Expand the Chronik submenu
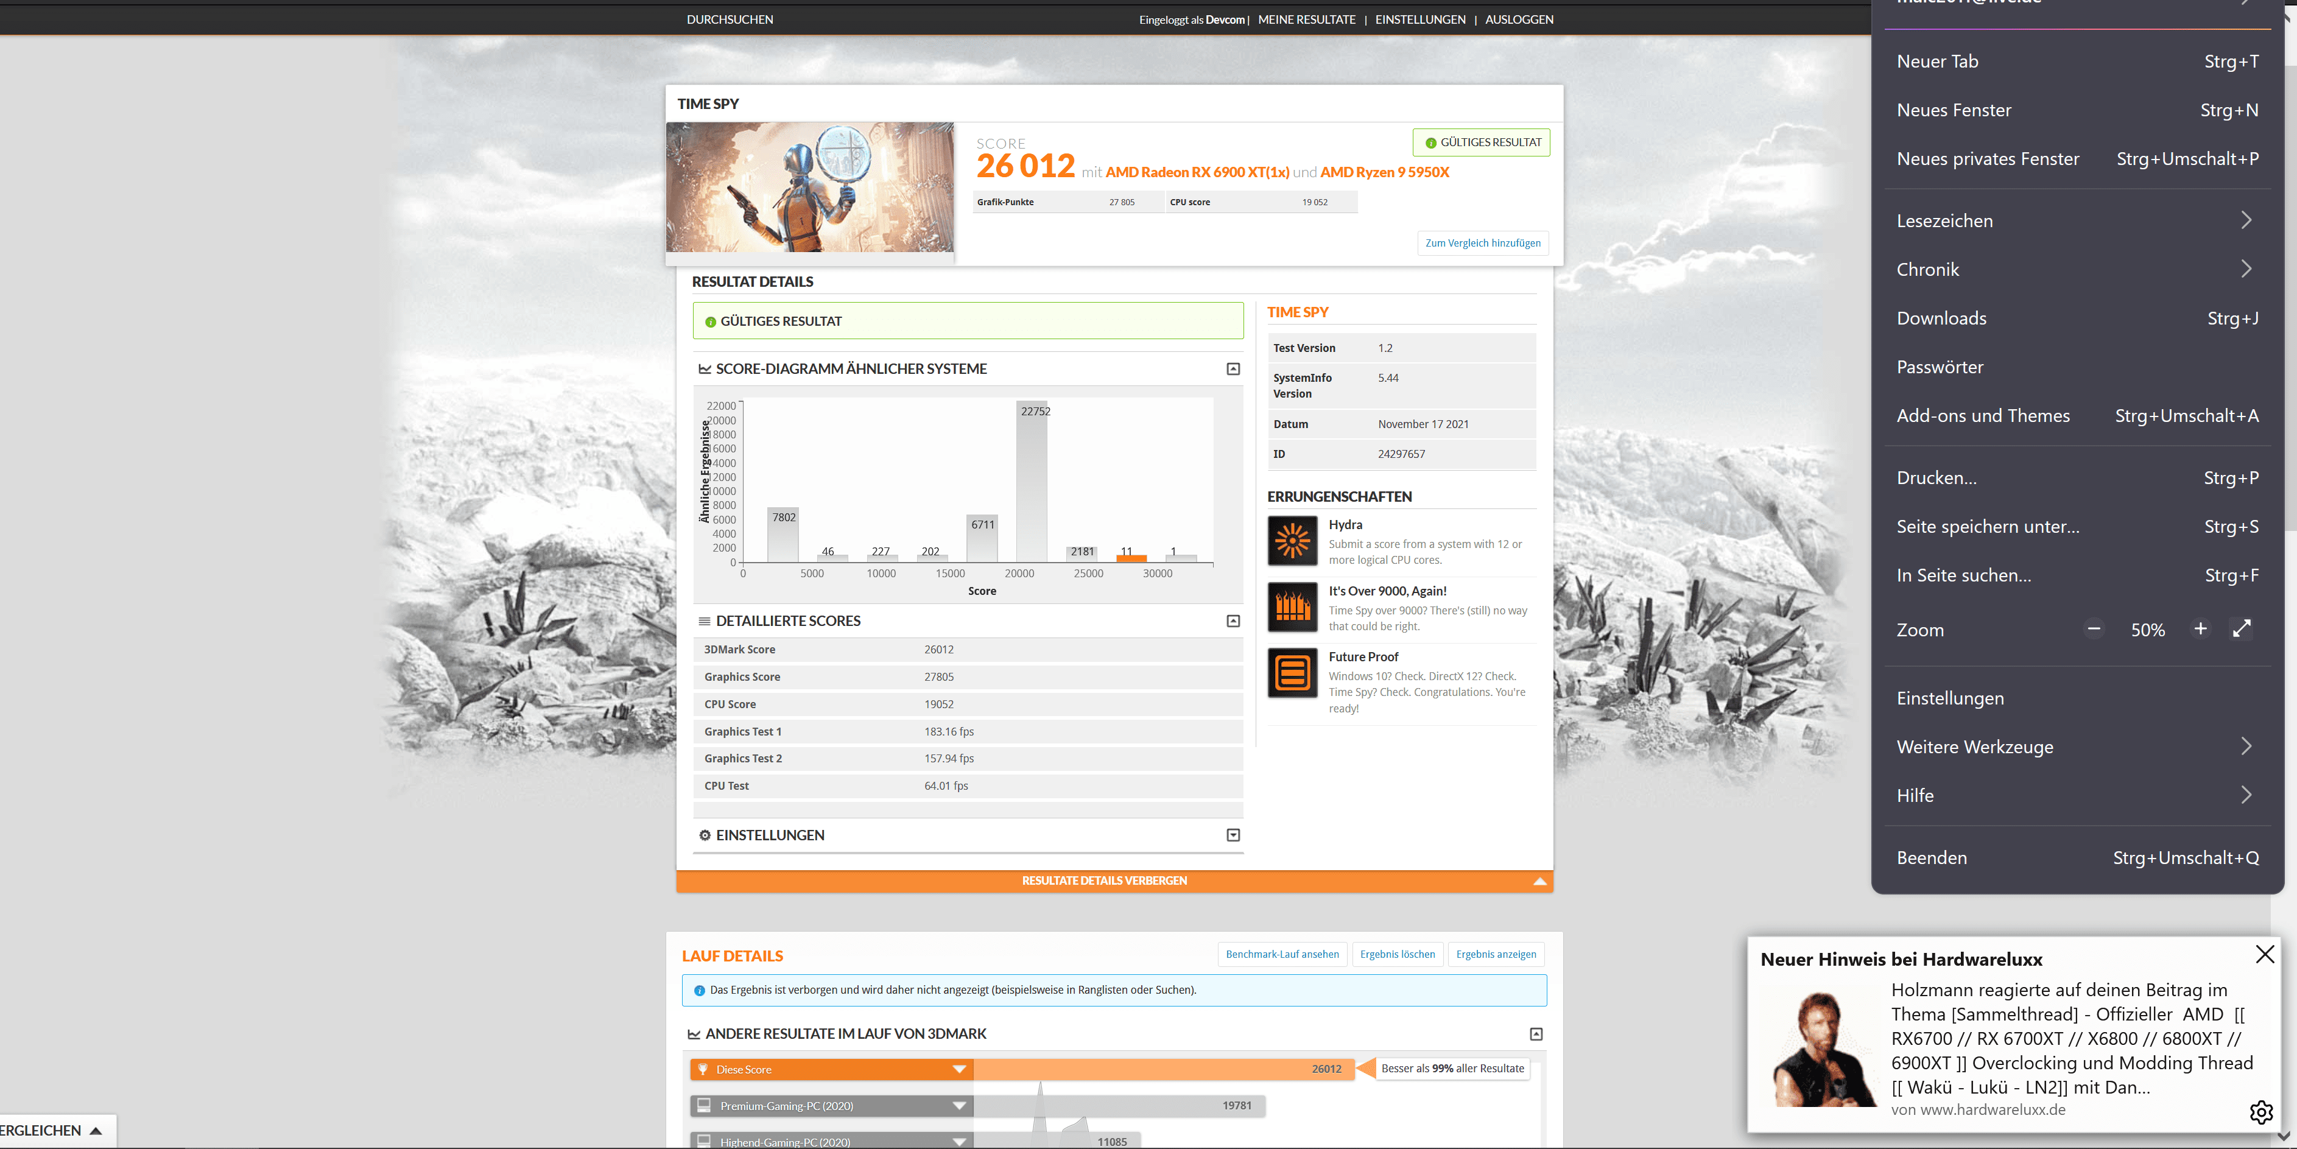2297x1149 pixels. (x=2078, y=269)
